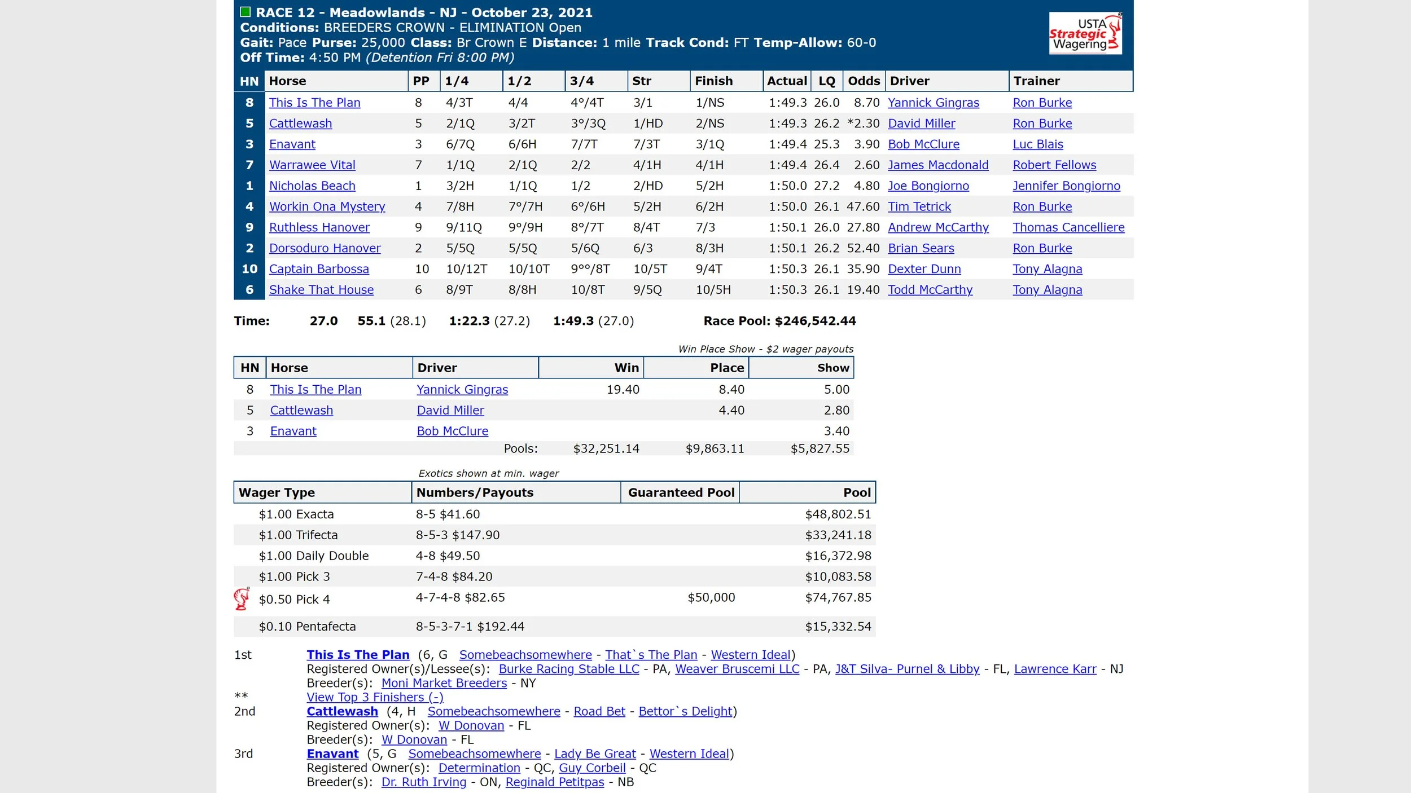Open W Donovan registered owner link
The width and height of the screenshot is (1411, 793).
click(471, 726)
